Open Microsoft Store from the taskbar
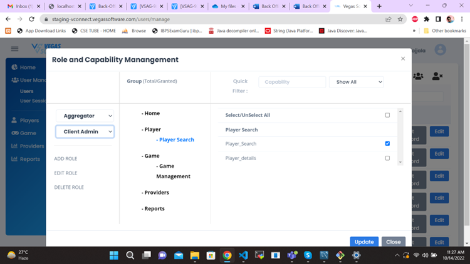470x264 pixels. (x=211, y=255)
